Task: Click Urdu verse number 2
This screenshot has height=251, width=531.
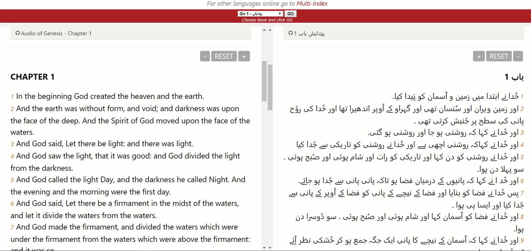Action: [522, 109]
